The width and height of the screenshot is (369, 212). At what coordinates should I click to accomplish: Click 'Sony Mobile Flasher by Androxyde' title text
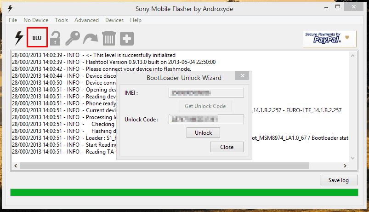pyautogui.click(x=184, y=9)
